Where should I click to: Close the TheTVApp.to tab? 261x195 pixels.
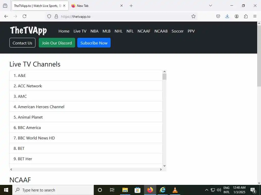[x=64, y=6]
